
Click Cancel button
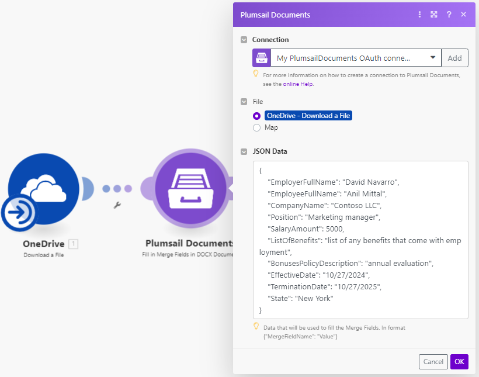pos(433,362)
